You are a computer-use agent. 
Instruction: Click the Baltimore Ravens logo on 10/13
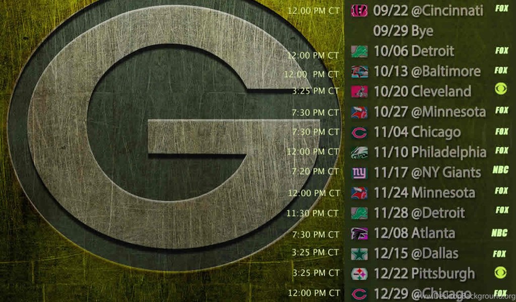tap(359, 71)
